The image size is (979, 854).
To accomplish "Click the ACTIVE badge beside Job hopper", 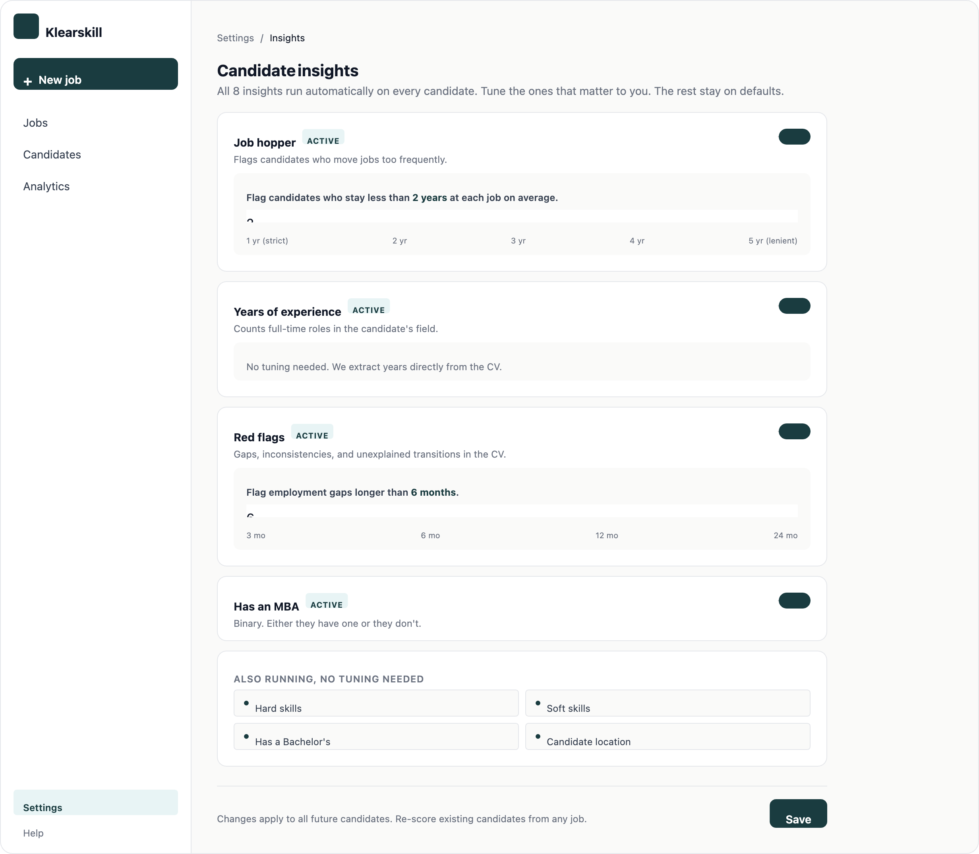I will coord(323,137).
